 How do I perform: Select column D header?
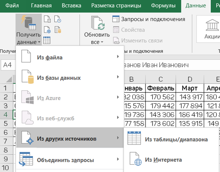click(190, 79)
